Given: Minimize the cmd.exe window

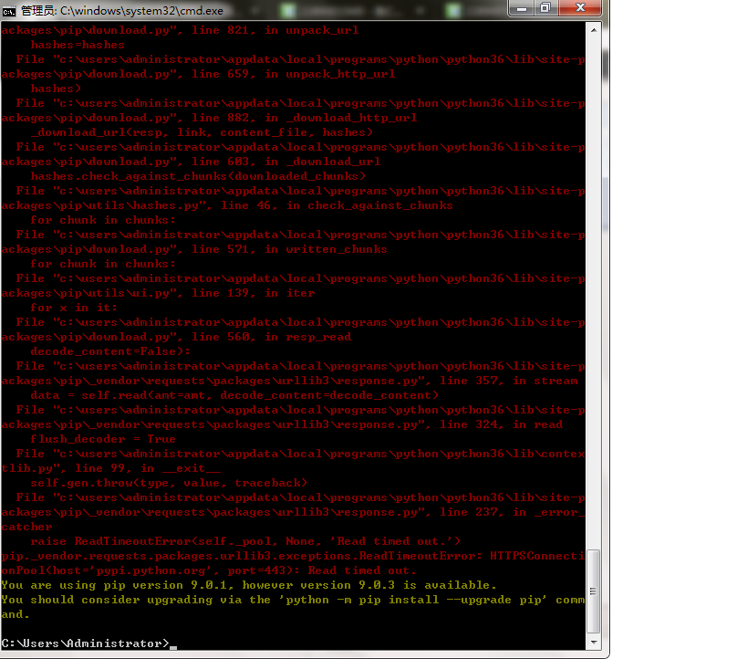Looking at the screenshot, I should 524,8.
